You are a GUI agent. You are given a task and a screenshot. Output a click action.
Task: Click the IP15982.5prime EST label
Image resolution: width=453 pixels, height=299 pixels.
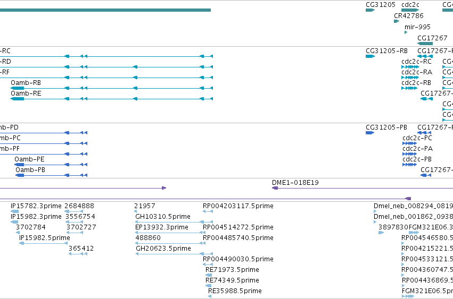point(45,238)
